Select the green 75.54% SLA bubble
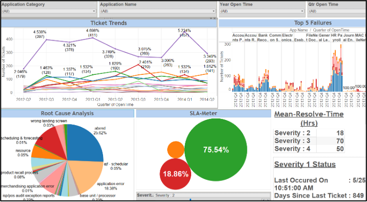Viewport: 367px width, 202px height. 216,150
